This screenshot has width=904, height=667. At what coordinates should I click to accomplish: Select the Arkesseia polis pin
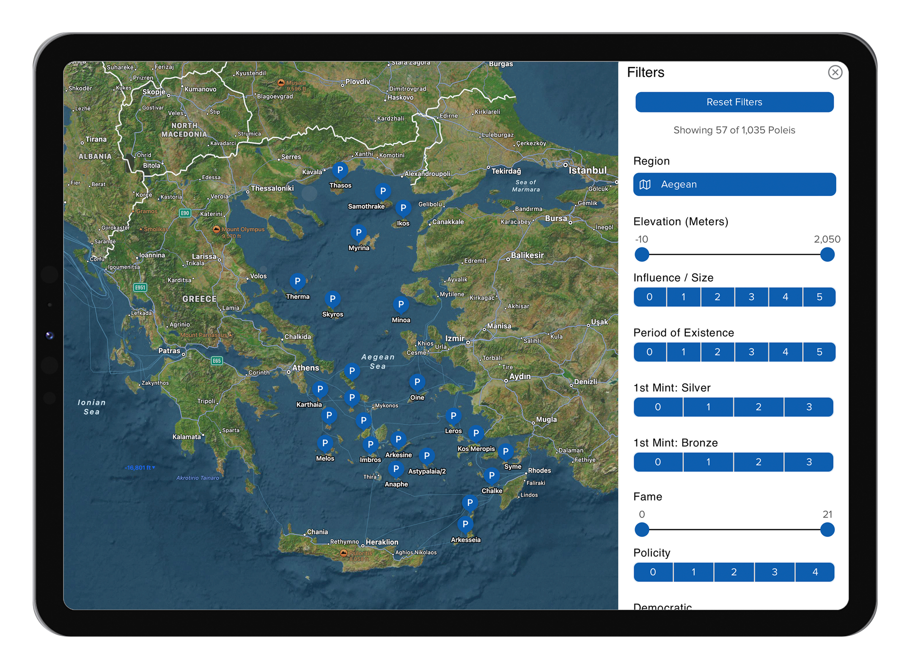465,525
